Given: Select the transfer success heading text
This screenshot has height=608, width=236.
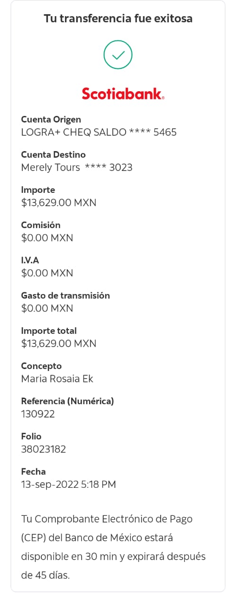Looking at the screenshot, I should 118,19.
